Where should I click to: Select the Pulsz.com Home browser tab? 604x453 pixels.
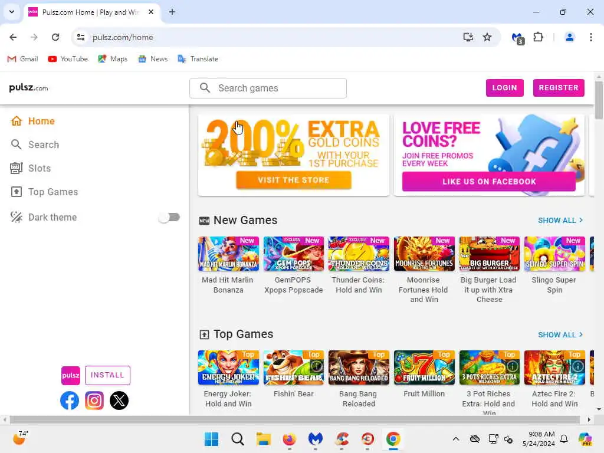91,12
